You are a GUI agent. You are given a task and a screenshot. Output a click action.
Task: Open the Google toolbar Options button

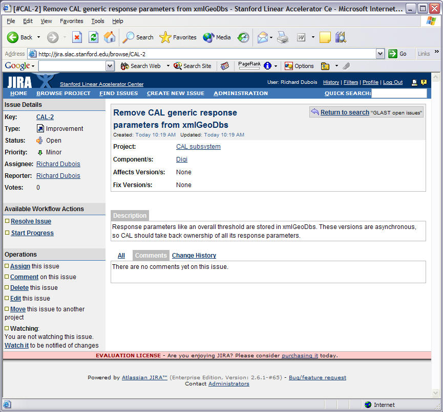tap(299, 66)
